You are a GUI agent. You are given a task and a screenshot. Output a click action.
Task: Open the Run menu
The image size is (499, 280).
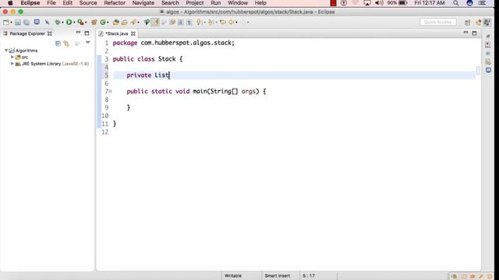(x=215, y=3)
